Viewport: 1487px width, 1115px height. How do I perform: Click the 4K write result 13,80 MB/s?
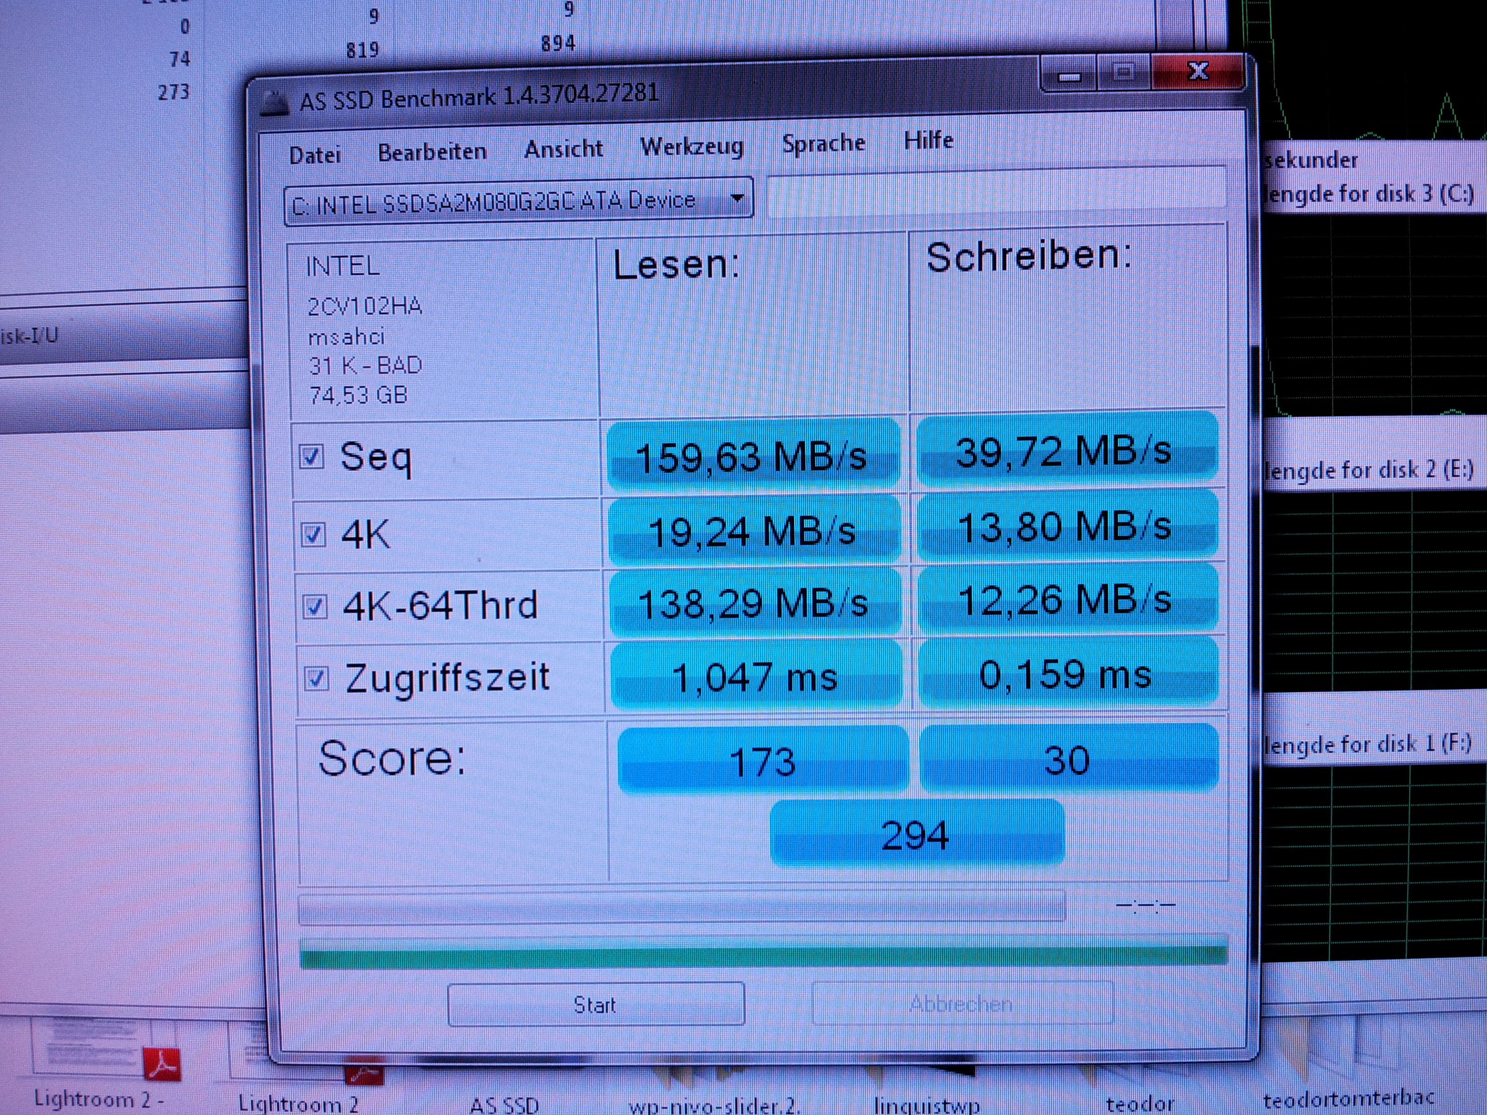1067,526
